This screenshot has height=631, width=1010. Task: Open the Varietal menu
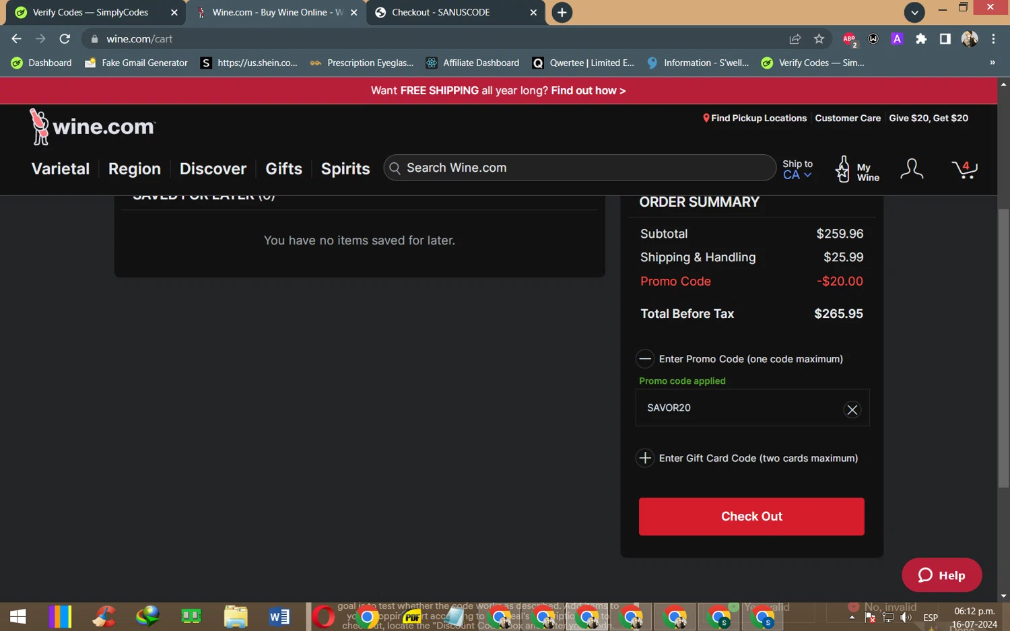click(61, 169)
